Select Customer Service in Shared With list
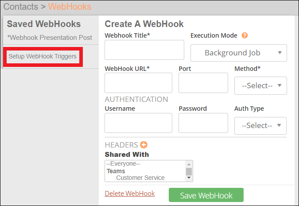The width and height of the screenshot is (299, 206). [x=140, y=178]
